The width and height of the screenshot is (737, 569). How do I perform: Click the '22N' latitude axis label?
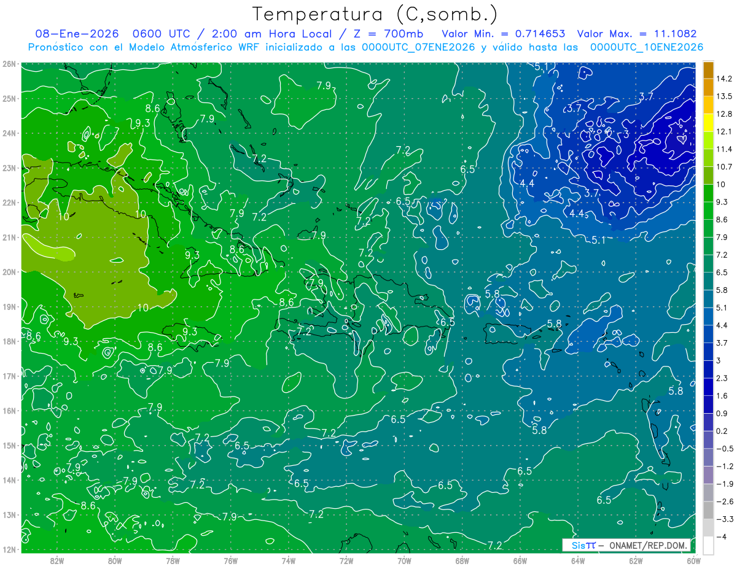coord(9,202)
